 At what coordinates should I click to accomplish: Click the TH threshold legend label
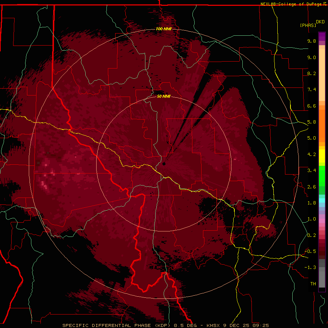point(313,284)
